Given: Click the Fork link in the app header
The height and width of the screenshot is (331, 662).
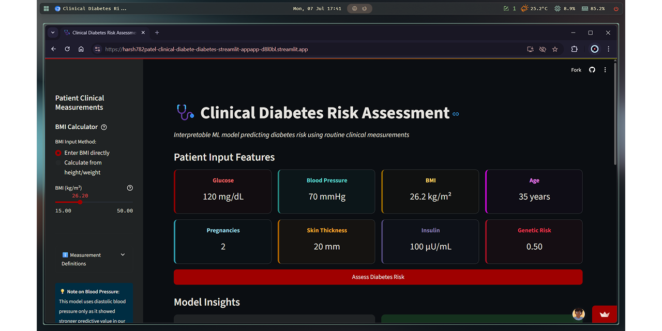Looking at the screenshot, I should click(x=576, y=69).
